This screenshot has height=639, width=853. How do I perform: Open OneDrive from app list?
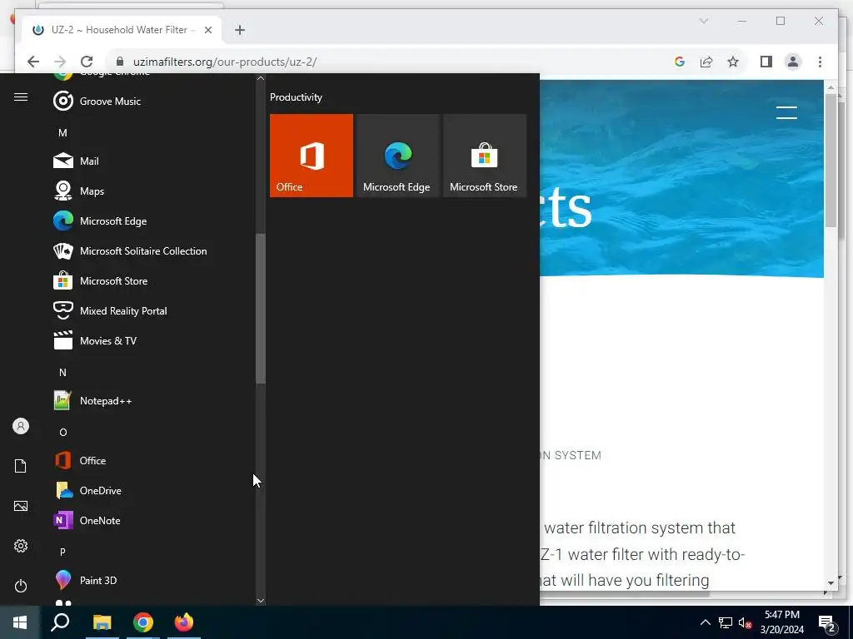(152, 491)
